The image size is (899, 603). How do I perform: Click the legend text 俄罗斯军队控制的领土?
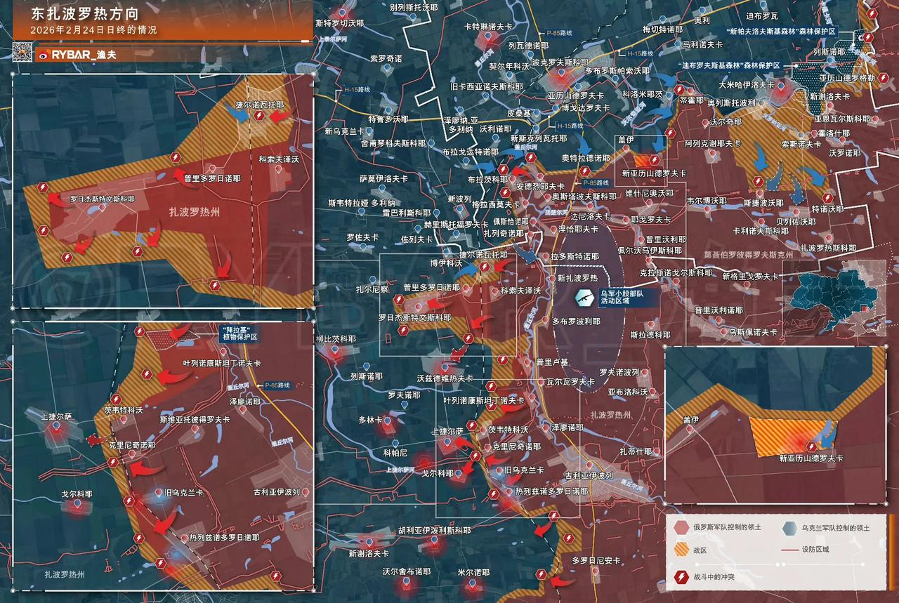point(727,528)
